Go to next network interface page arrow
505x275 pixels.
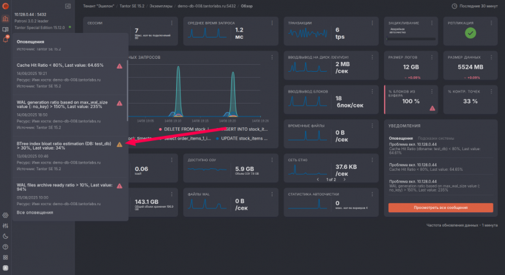coord(344,179)
